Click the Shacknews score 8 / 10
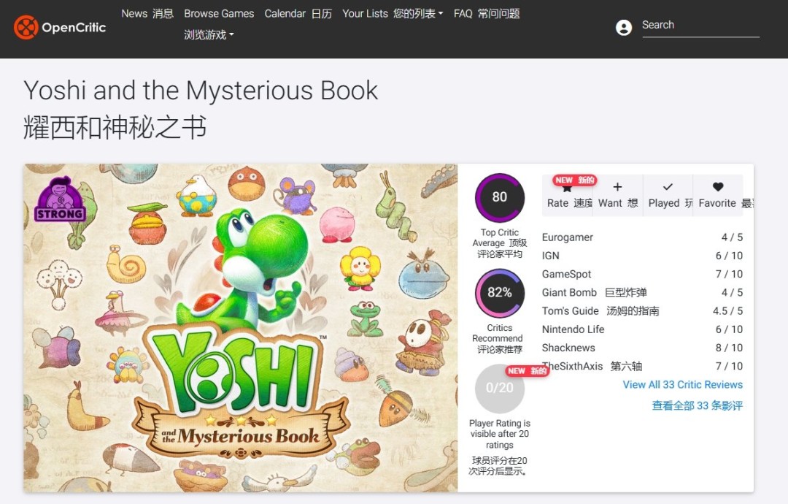Image resolution: width=788 pixels, height=504 pixels. pyautogui.click(x=729, y=348)
